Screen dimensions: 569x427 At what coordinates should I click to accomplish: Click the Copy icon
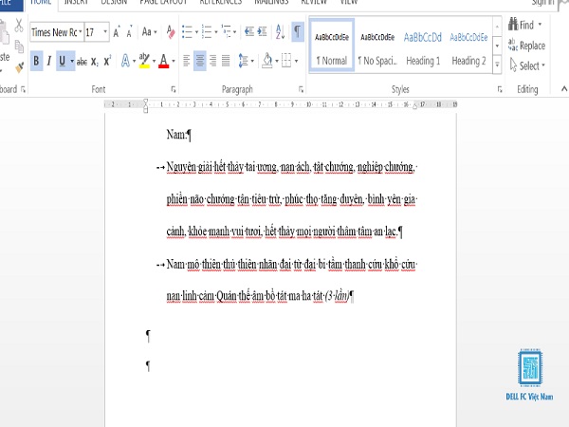coord(19,46)
